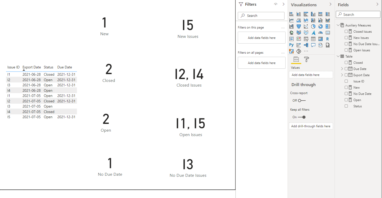Image resolution: width=382 pixels, height=198 pixels.
Task: Sort table by Export Date header
Action: pyautogui.click(x=32, y=67)
